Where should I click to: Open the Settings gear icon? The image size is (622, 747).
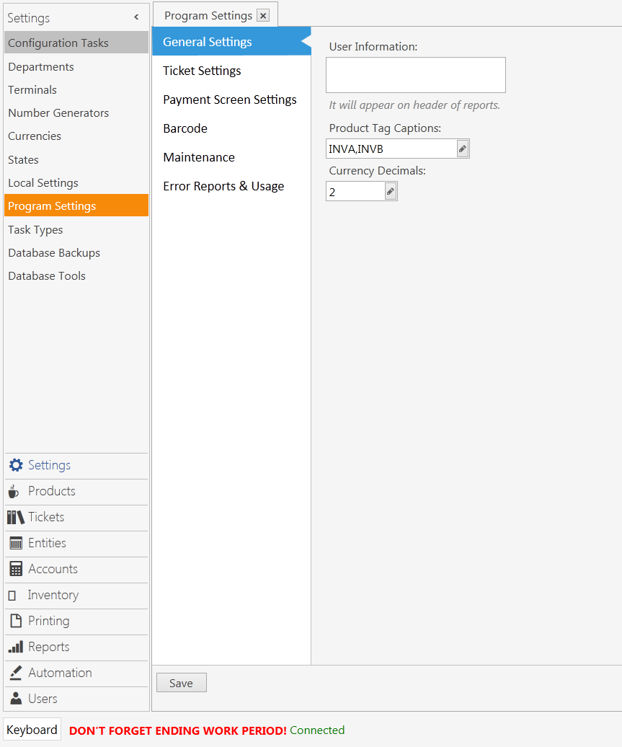[x=16, y=466]
